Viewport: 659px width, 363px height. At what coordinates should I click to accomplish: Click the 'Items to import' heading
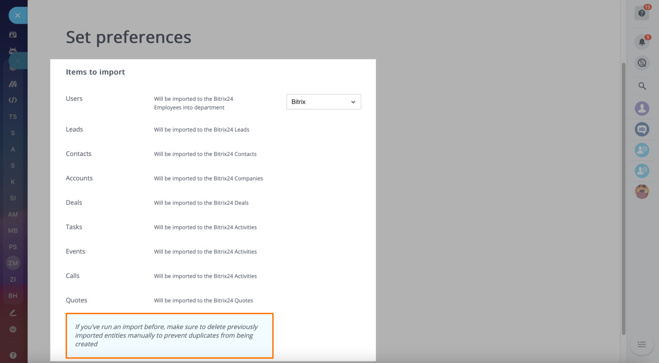coord(95,72)
